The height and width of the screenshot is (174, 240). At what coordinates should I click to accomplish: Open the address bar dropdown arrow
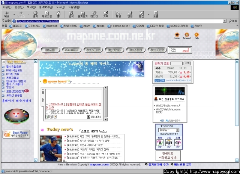pos(225,21)
